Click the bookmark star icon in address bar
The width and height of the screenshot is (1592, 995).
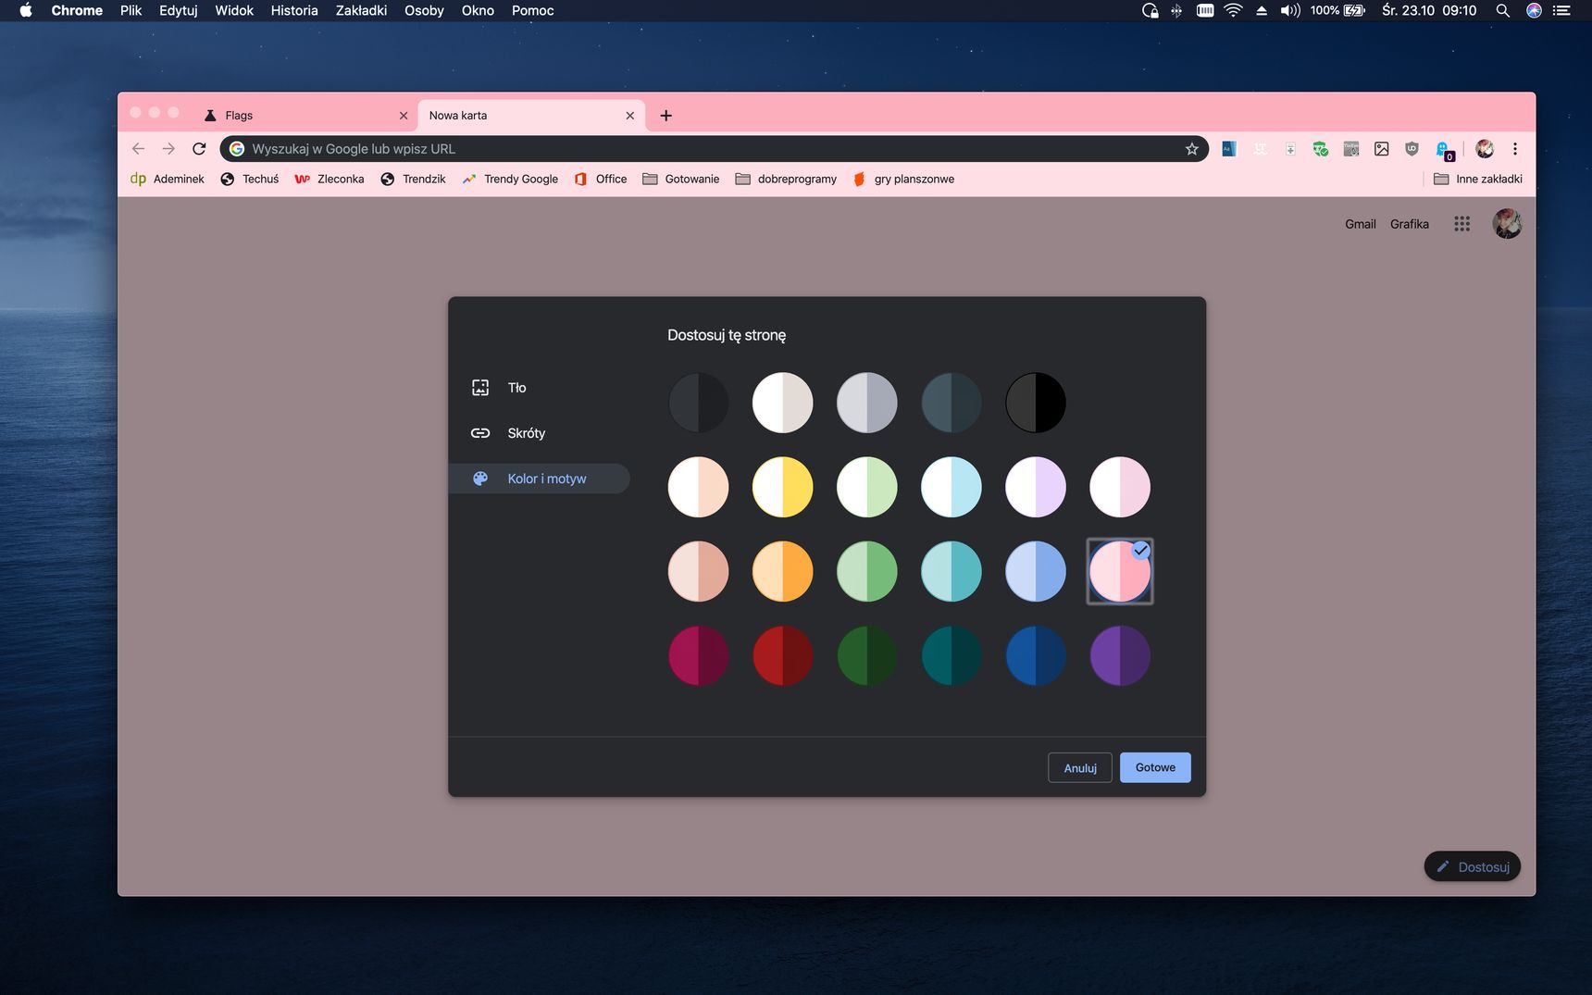(x=1191, y=149)
